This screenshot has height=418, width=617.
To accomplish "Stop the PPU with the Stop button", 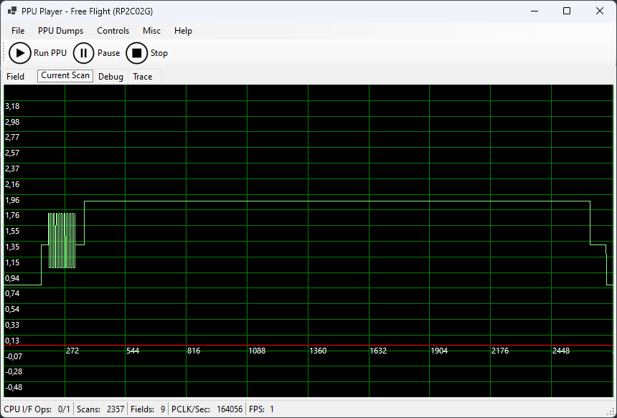I will click(x=147, y=53).
